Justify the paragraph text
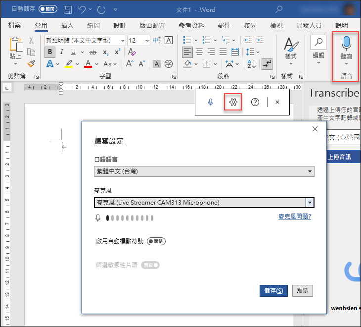The width and height of the screenshot is (361, 327). point(223,52)
